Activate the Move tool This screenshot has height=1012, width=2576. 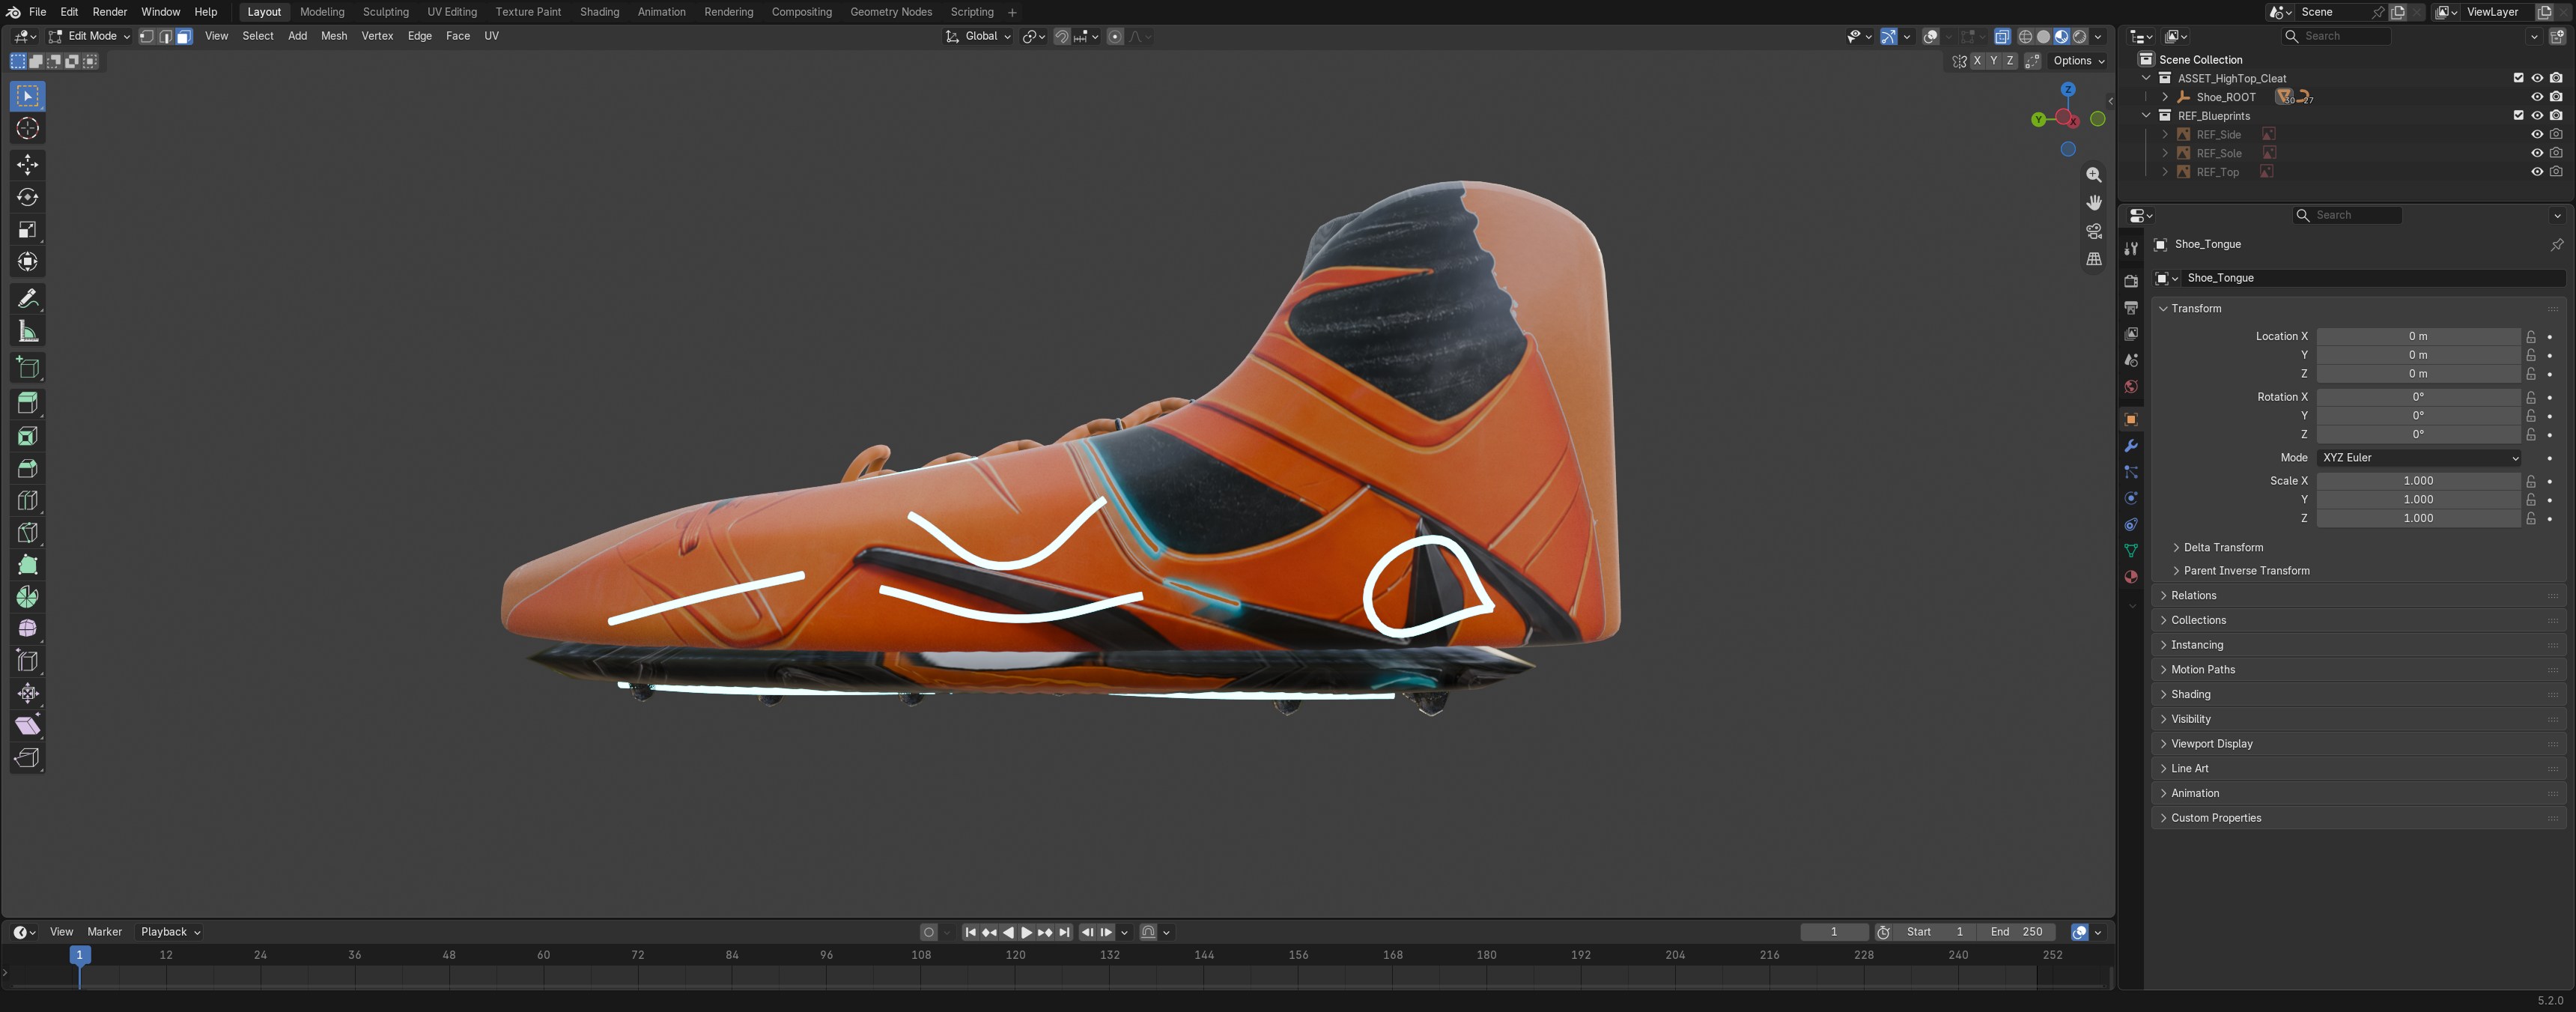tap(28, 164)
